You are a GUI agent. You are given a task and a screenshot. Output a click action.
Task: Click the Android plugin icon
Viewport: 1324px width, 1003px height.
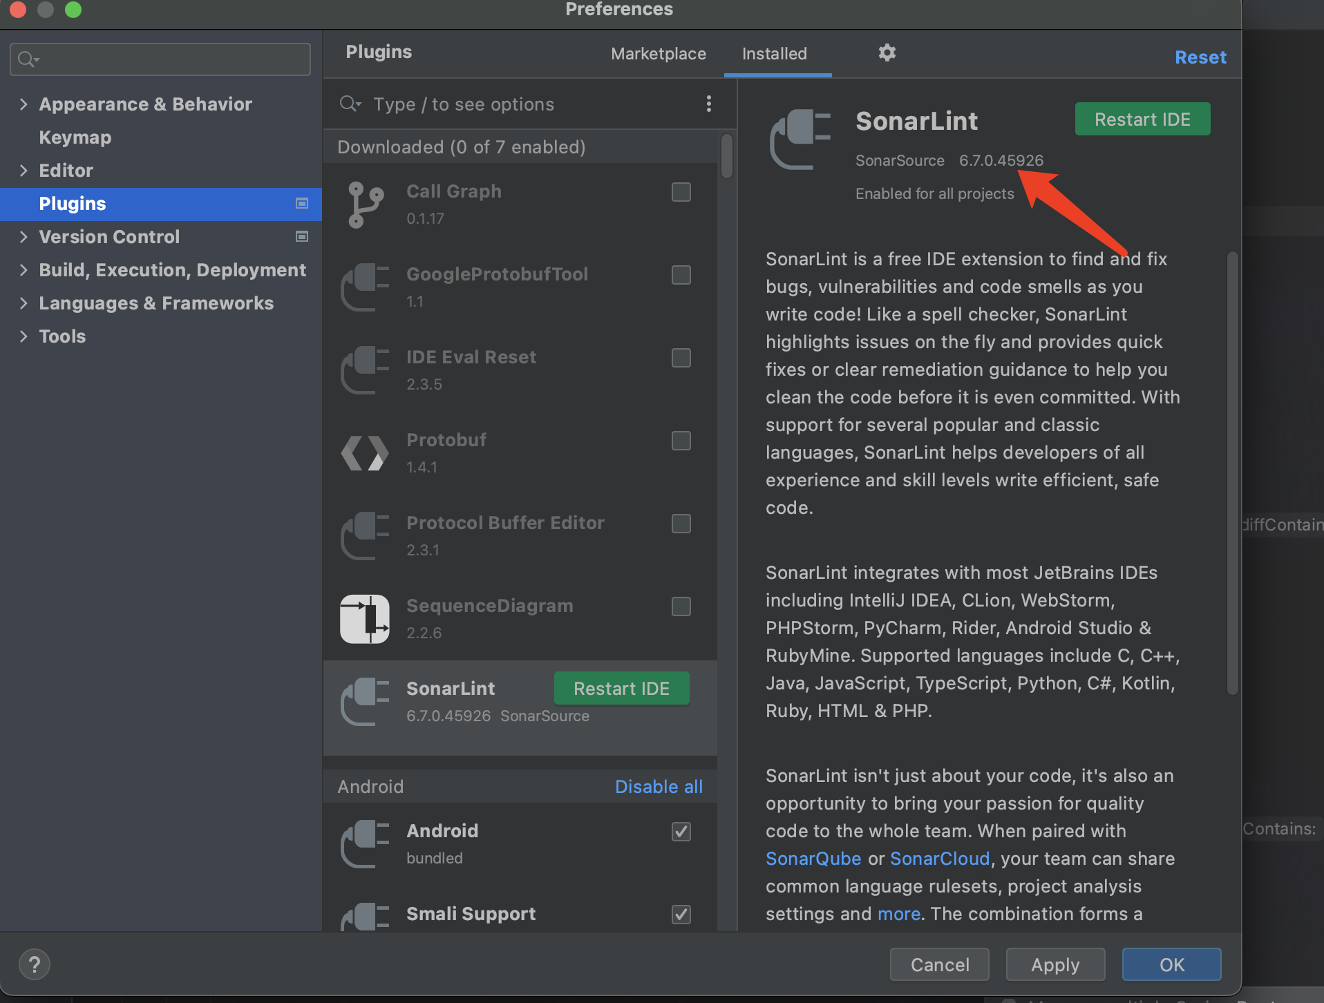tap(365, 843)
